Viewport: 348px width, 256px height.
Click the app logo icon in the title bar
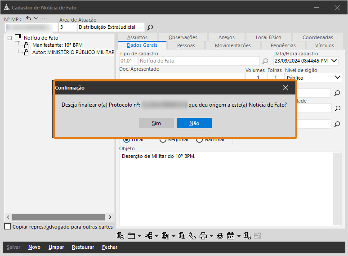click(7, 8)
